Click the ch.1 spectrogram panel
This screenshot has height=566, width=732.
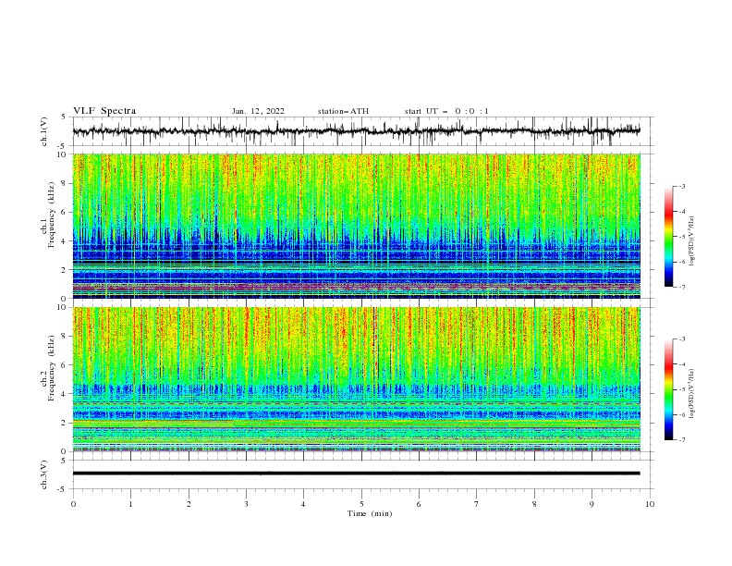pos(356,226)
